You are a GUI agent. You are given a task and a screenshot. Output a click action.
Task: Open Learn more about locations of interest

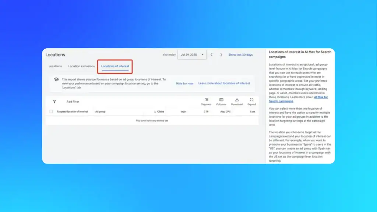click(x=224, y=83)
